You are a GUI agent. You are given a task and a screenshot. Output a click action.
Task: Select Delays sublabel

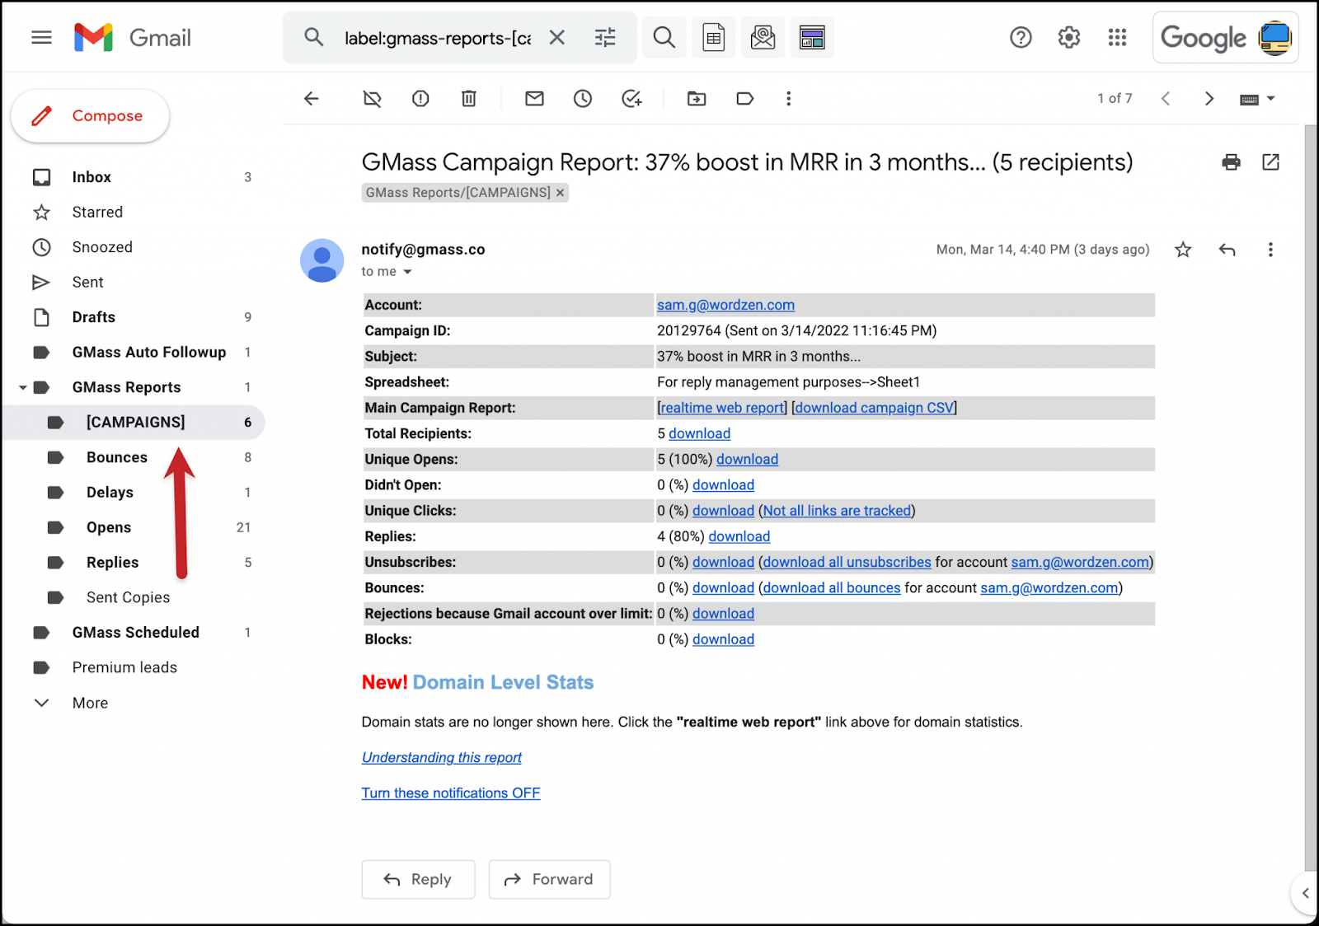(134, 493)
